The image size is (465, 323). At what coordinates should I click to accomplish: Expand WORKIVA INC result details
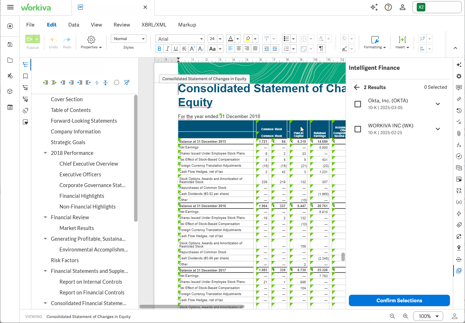[438, 129]
